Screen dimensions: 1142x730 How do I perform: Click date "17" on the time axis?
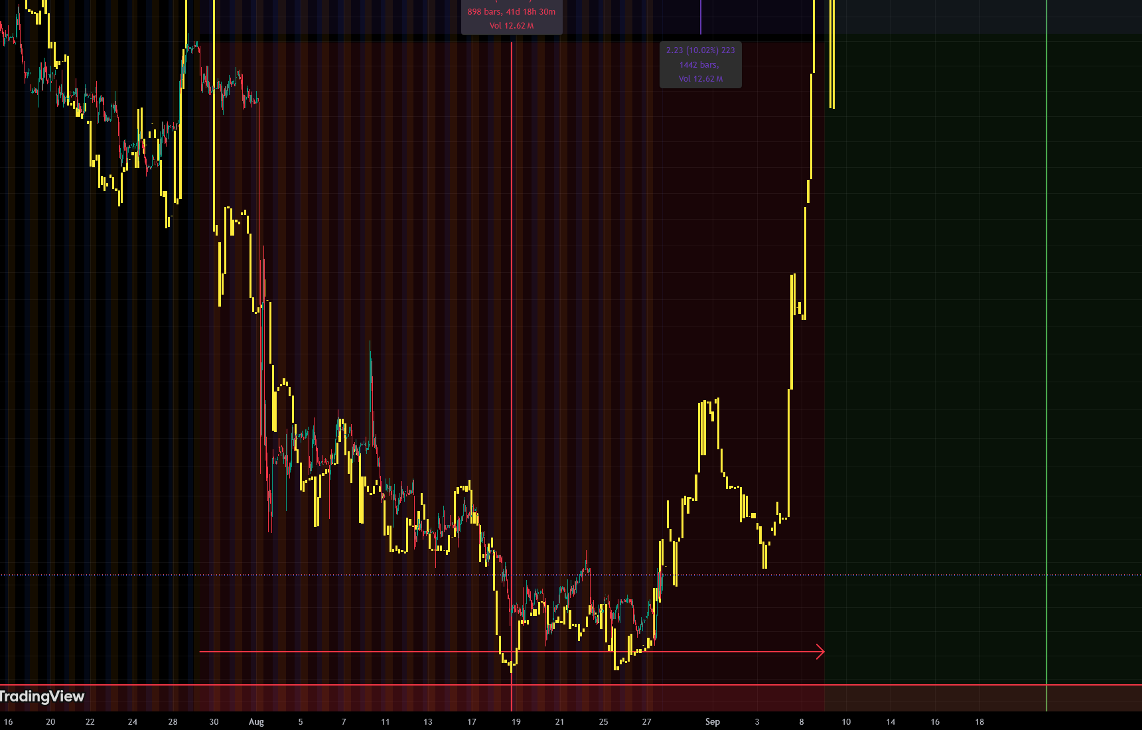tap(472, 722)
